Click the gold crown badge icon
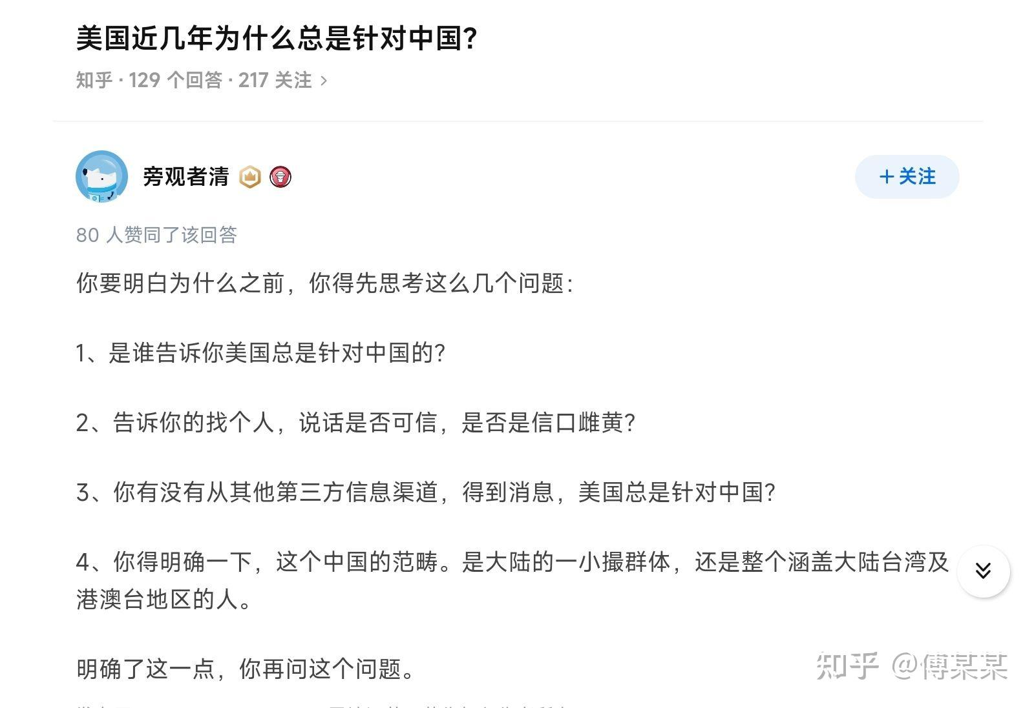1034x708 pixels. pyautogui.click(x=250, y=177)
